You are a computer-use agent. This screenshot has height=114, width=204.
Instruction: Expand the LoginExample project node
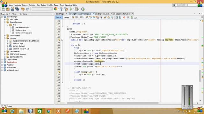coord(2,60)
